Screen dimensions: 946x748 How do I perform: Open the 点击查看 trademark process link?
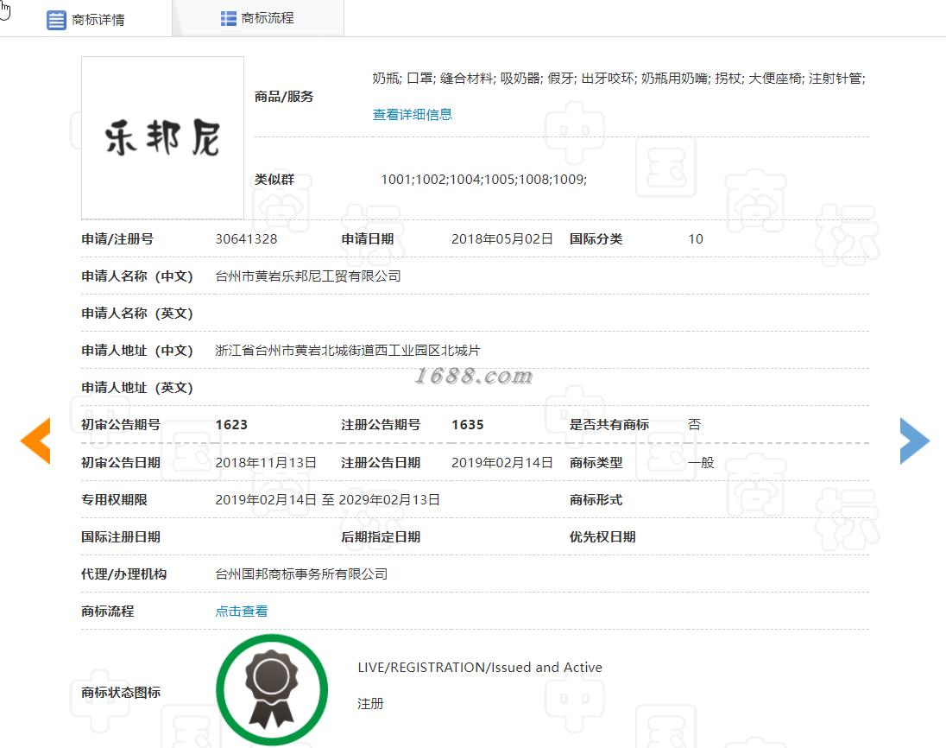pos(242,611)
